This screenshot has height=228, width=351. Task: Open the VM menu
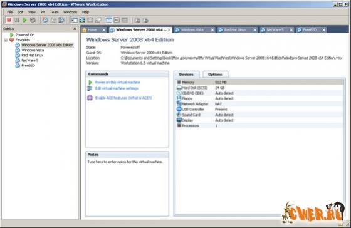coord(43,12)
